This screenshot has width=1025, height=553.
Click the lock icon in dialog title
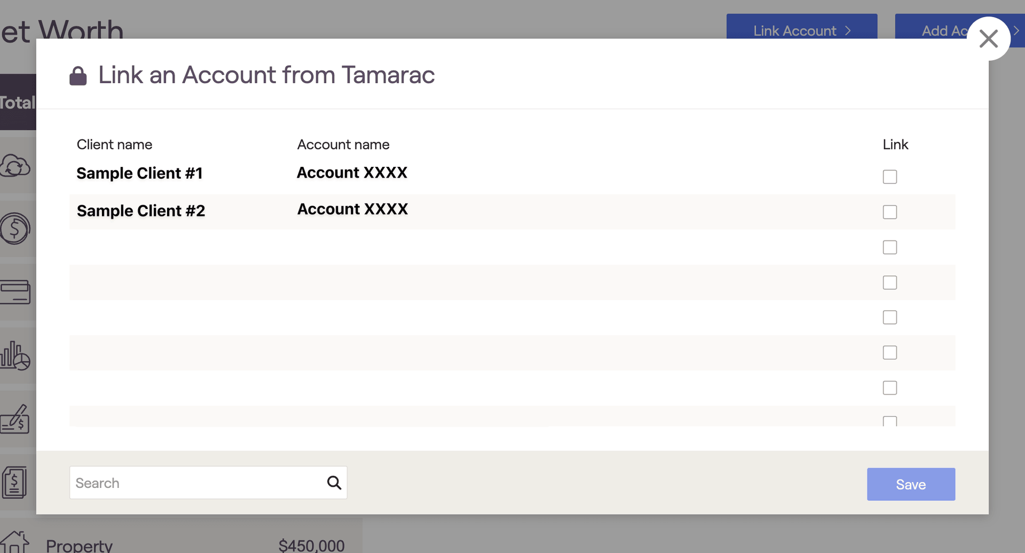point(78,76)
